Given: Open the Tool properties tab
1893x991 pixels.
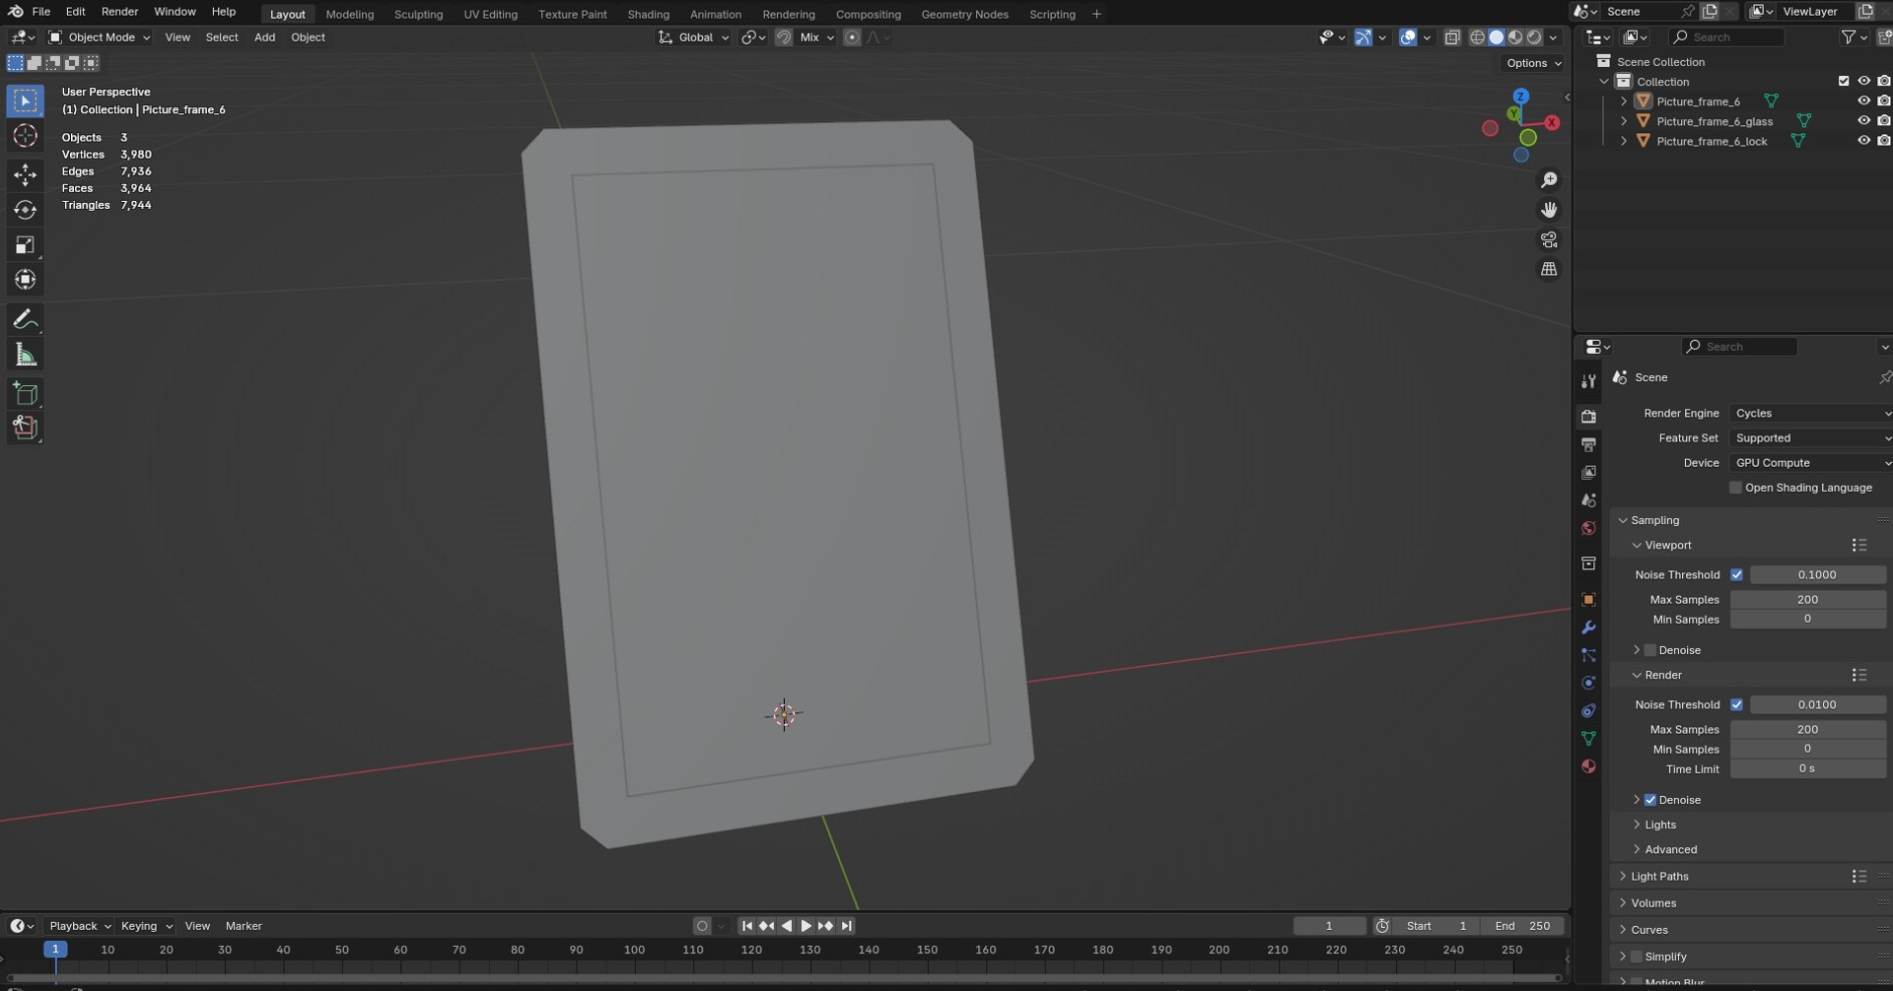Looking at the screenshot, I should 1588,381.
